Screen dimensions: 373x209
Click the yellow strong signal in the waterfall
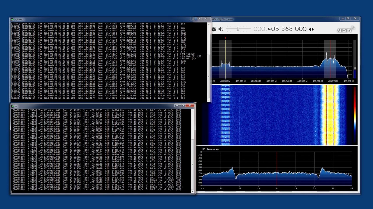(x=330, y=115)
